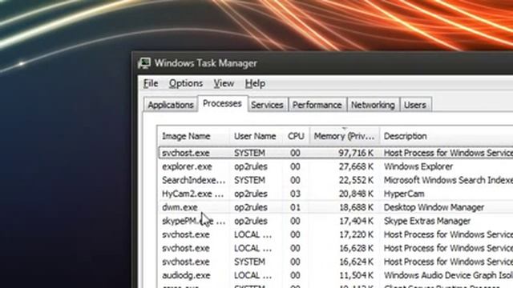Click the Windows Audio Device Graph description
Viewport: 513px width, 288px height.
click(448, 275)
